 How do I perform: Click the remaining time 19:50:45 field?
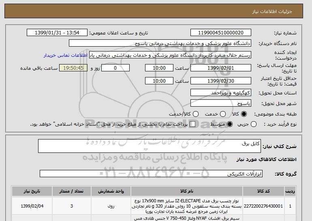coord(73,68)
